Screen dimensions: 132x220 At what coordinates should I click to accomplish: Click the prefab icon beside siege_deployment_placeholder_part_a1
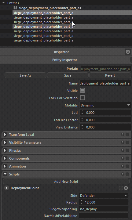15,8
